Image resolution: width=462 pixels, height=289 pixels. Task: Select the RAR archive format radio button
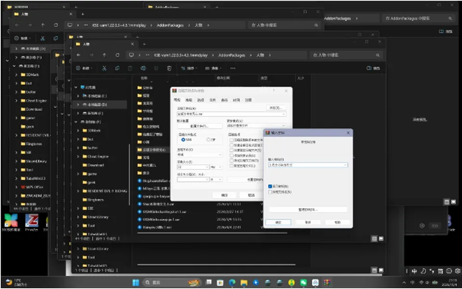(x=183, y=139)
